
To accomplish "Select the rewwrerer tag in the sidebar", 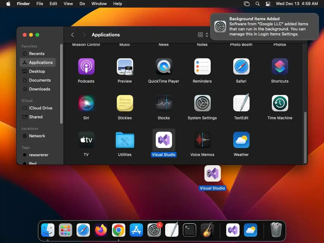I will [x=38, y=155].
